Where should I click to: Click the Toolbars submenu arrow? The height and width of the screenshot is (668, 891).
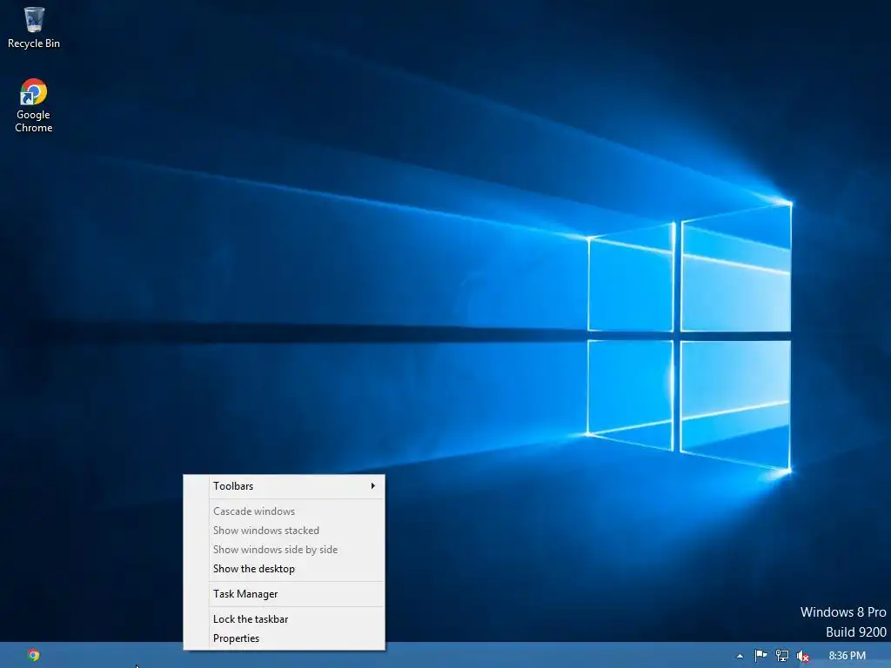pos(372,485)
